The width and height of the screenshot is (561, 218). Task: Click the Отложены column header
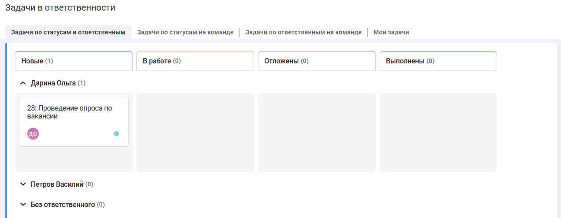[317, 61]
